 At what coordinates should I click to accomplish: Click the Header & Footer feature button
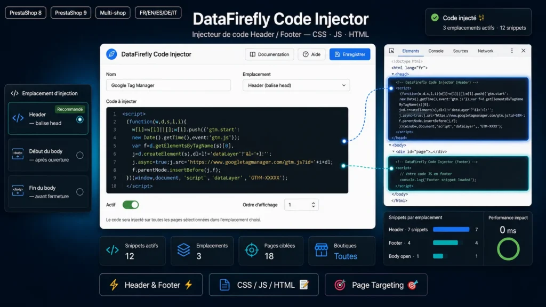[x=151, y=285]
